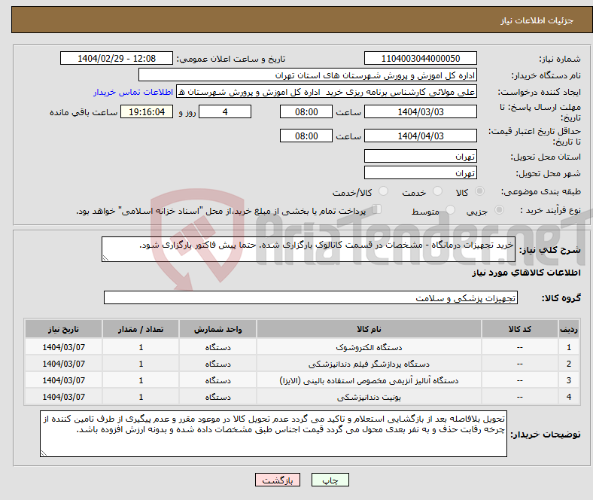This screenshot has height=500, width=593.
Task: Click the واحد شمارش column header
Action: click(217, 329)
